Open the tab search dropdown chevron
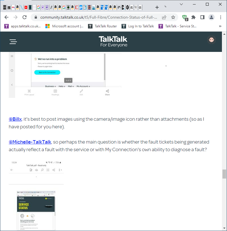The width and height of the screenshot is (227, 231). click(x=181, y=4)
